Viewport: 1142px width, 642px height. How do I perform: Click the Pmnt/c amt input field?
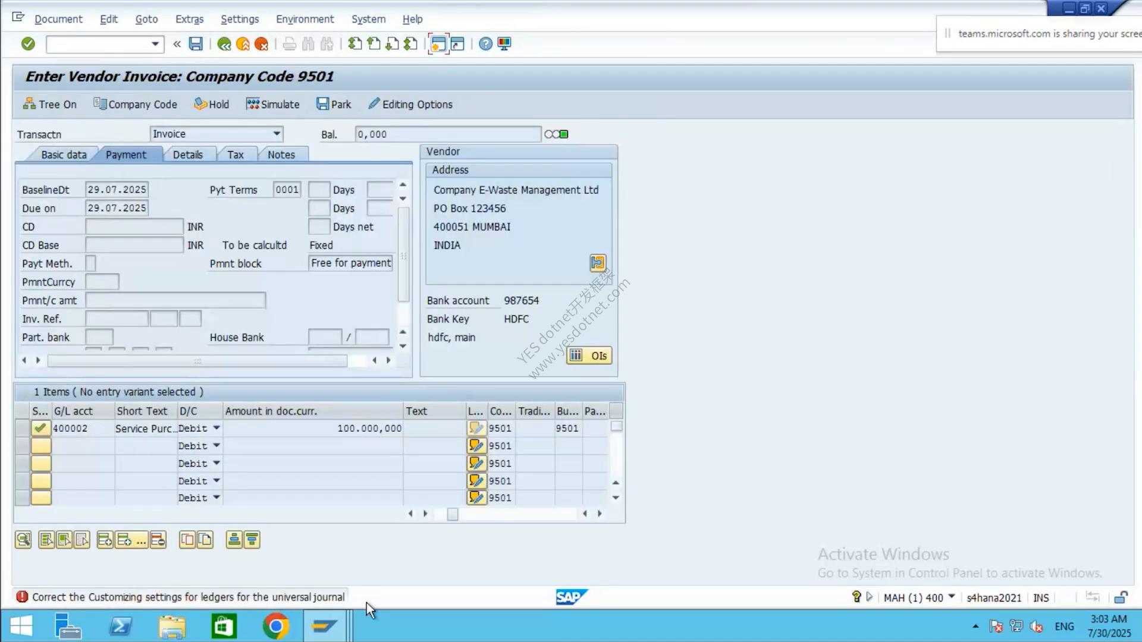click(x=175, y=300)
